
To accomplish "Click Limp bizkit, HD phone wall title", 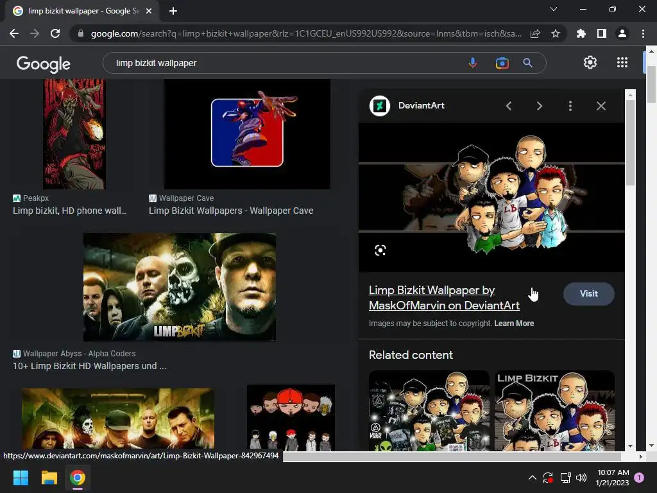I will click(x=69, y=211).
